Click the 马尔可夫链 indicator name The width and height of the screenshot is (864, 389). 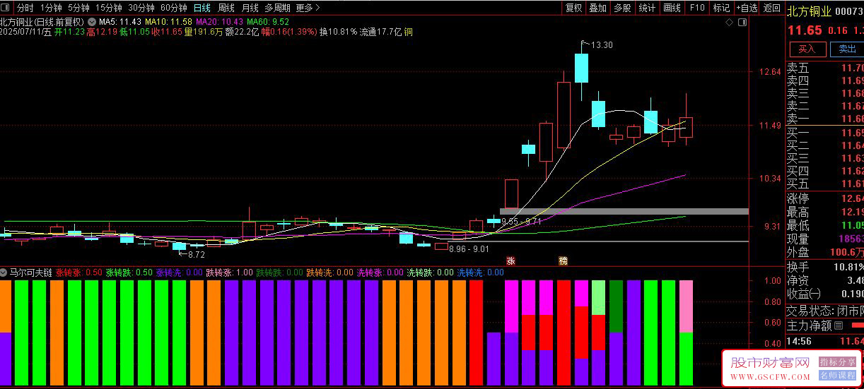coord(30,272)
